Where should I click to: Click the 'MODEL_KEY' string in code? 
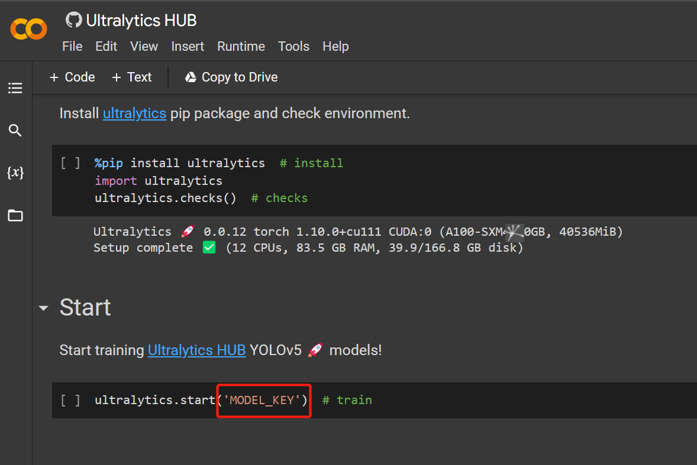pos(262,400)
